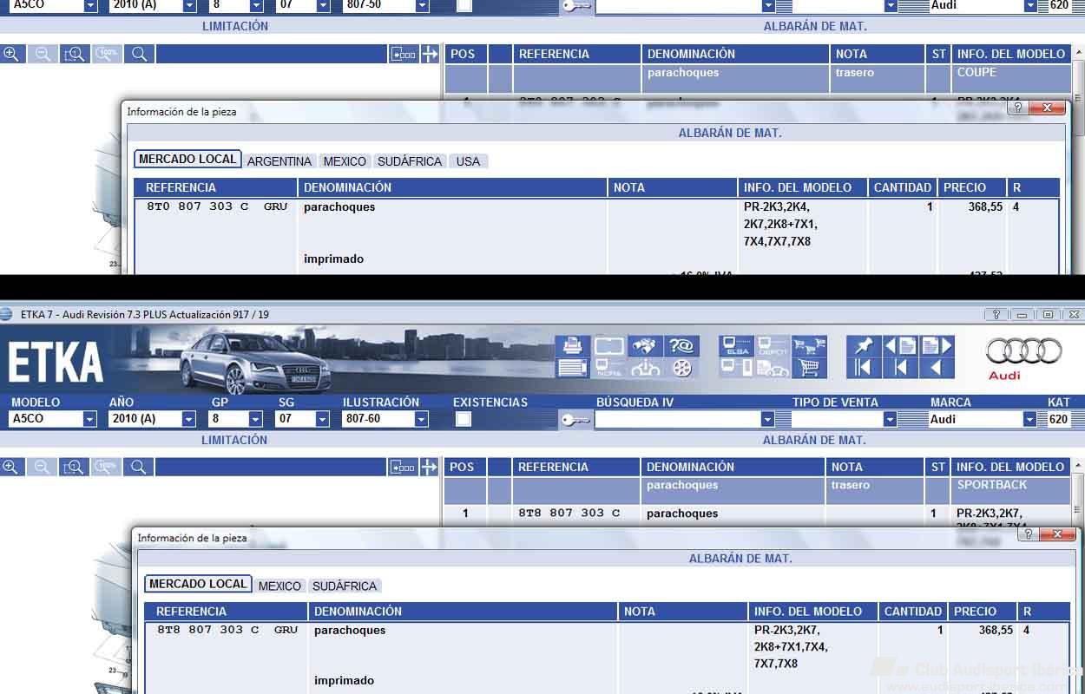Click the DISPOT icon in toolbar
Screen dimensions: 1085x694
tap(773, 346)
